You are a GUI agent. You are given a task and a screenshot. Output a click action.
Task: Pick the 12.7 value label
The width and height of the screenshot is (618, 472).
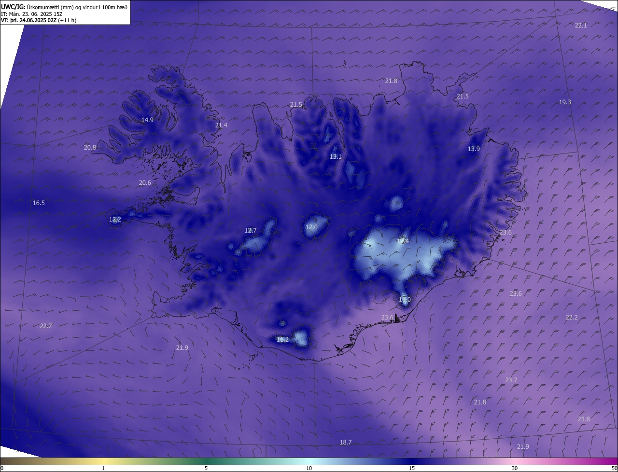pyautogui.click(x=251, y=231)
